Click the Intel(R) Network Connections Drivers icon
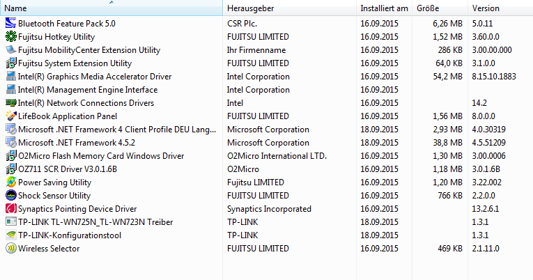 (11, 102)
